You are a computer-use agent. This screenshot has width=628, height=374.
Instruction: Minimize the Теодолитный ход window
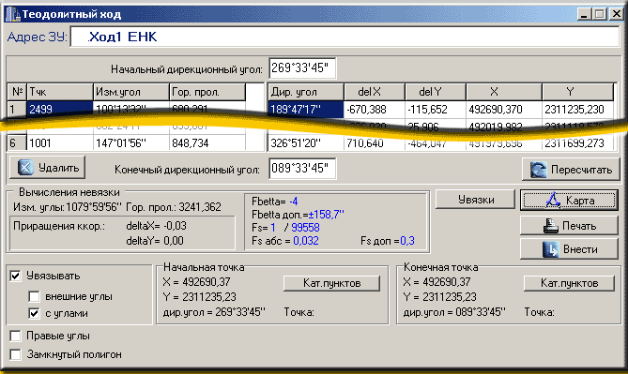coord(584,14)
